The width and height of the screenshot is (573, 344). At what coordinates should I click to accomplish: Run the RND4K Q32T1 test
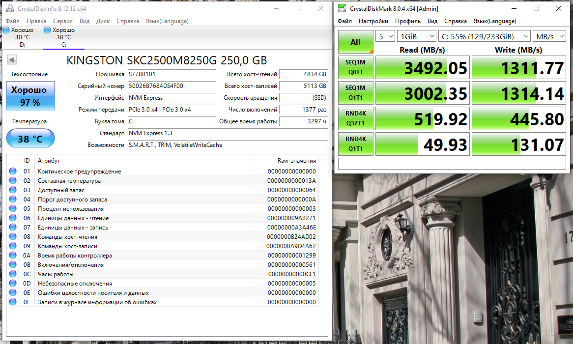coord(356,118)
